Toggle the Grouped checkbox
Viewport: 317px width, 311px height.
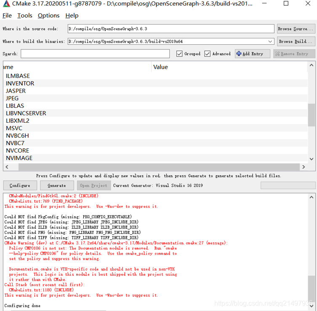(x=179, y=54)
